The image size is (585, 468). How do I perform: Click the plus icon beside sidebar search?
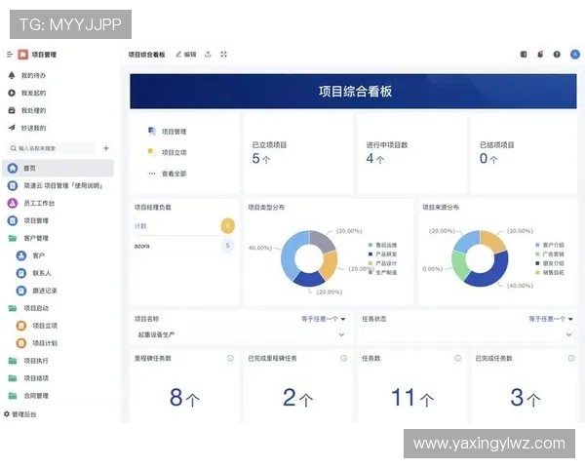[106, 148]
